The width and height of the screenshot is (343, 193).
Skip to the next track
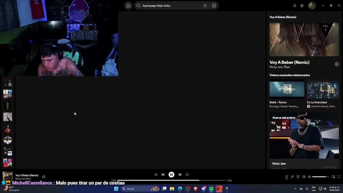pyautogui.click(x=180, y=175)
